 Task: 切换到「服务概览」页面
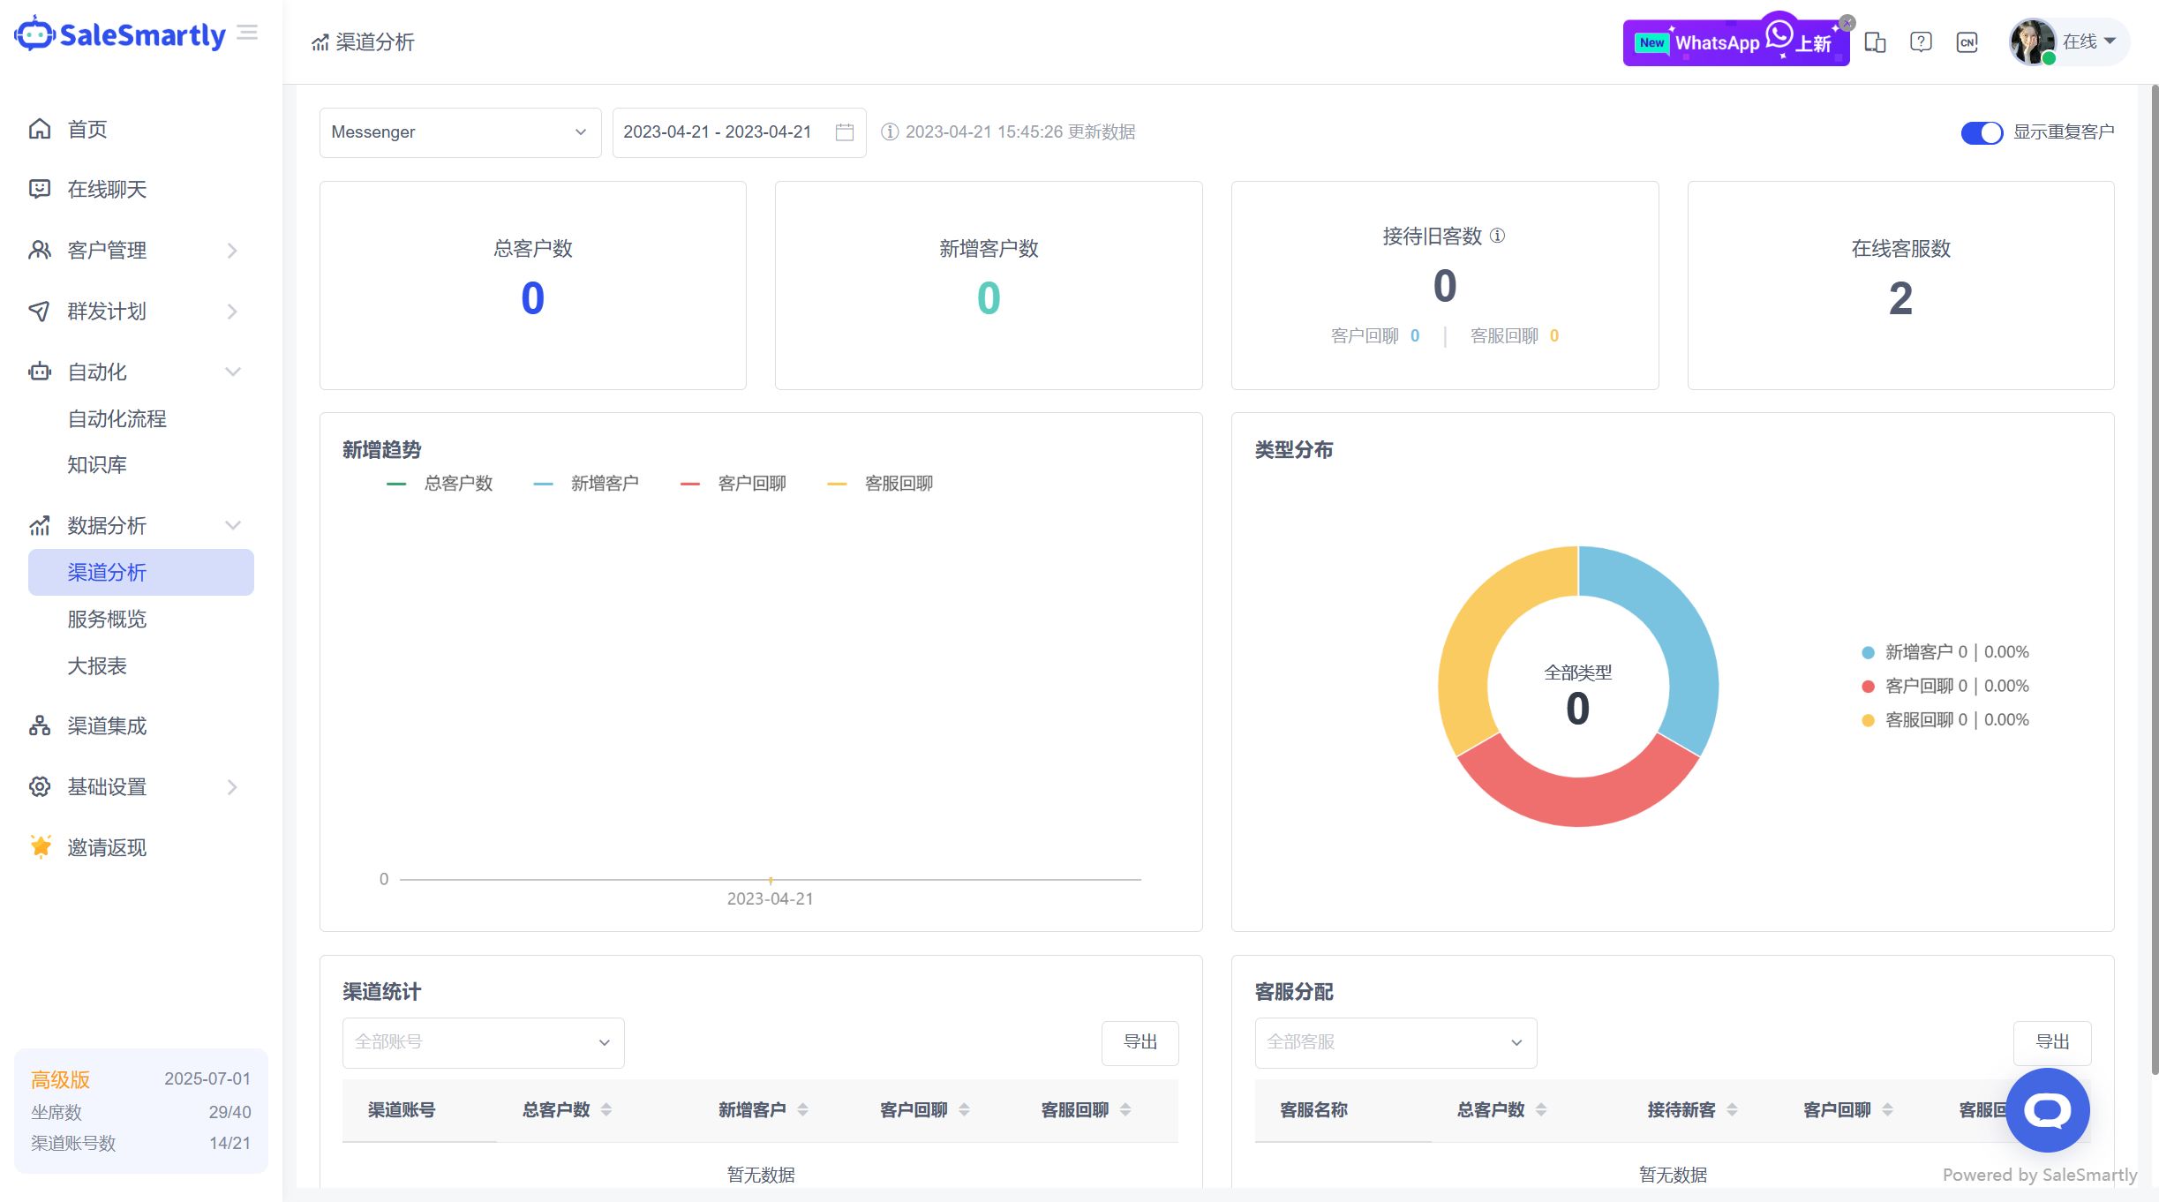click(106, 619)
